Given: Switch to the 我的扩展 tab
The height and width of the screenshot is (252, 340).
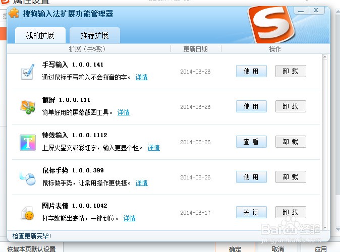Looking at the screenshot, I should pos(40,35).
